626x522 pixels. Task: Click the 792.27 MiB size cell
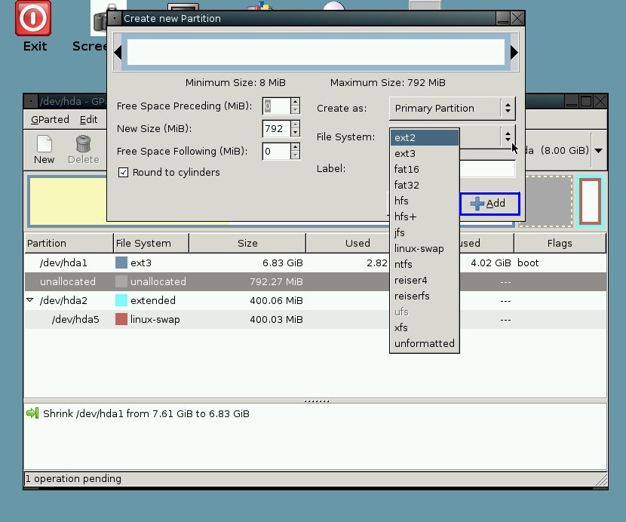coord(276,281)
